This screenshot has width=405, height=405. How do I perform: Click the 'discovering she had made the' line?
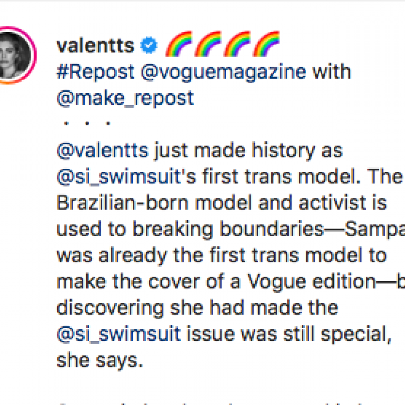click(197, 308)
